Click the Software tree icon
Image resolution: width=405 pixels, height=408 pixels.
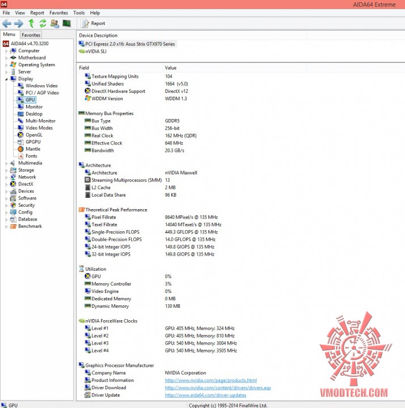(x=13, y=198)
